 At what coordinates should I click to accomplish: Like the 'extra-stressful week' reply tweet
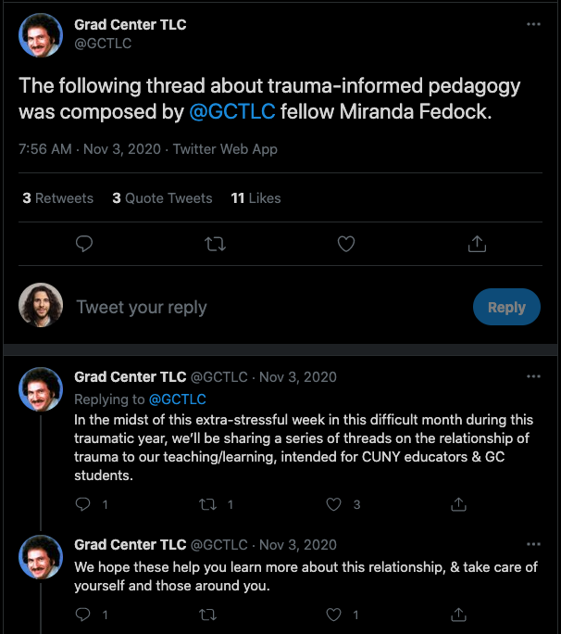point(334,504)
